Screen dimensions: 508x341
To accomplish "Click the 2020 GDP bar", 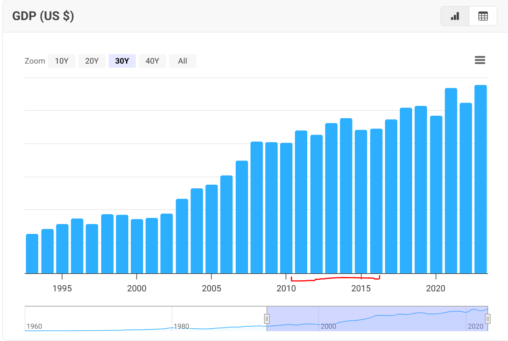I will click(x=436, y=195).
